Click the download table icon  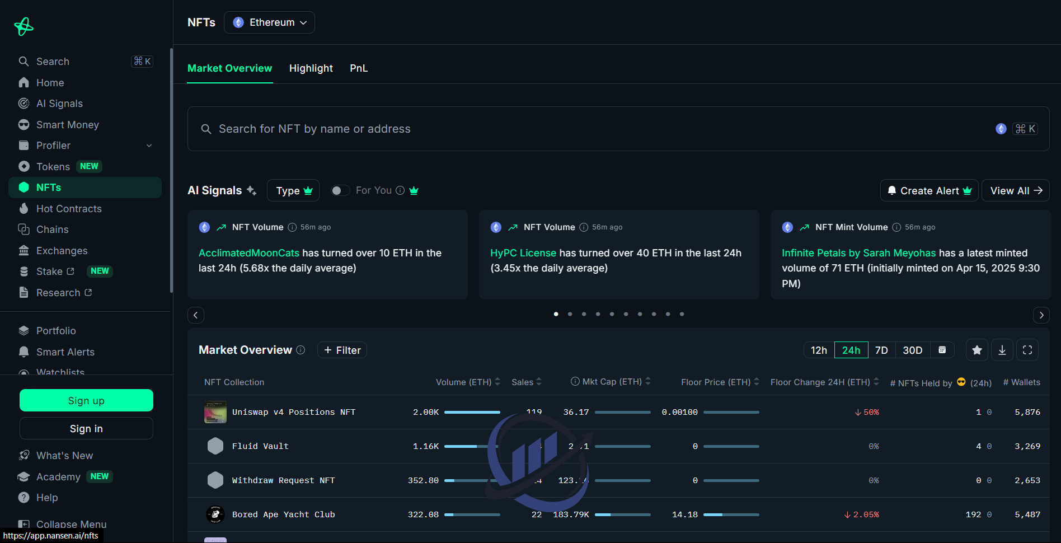[x=1002, y=350]
